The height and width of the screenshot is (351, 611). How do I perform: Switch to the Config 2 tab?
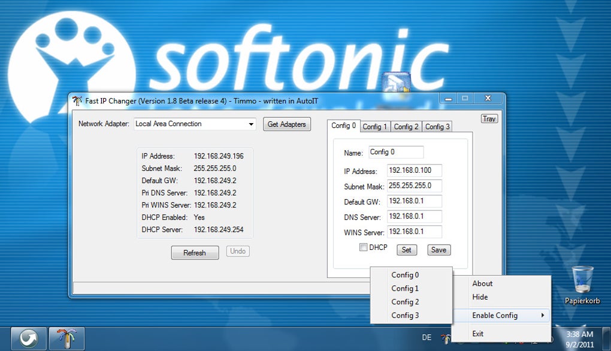coord(406,127)
